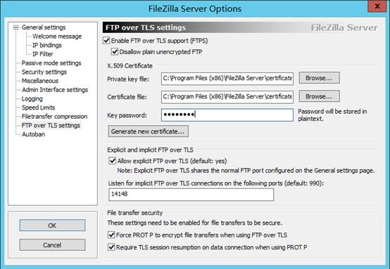Open Admin Interface settings page
Screen dimensions: 390x269
coord(55,90)
